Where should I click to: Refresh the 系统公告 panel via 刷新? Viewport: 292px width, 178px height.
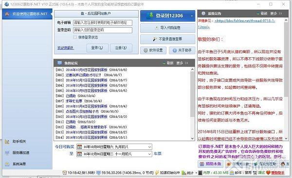tap(262, 14)
